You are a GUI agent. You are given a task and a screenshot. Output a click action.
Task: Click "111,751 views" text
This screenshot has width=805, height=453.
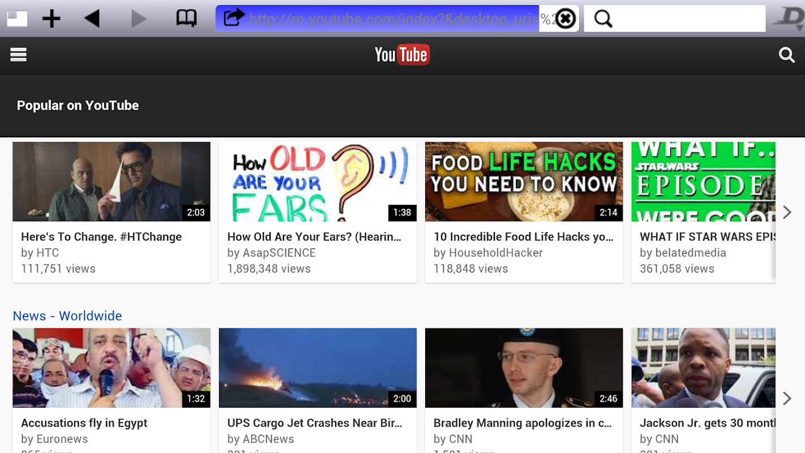coord(58,268)
